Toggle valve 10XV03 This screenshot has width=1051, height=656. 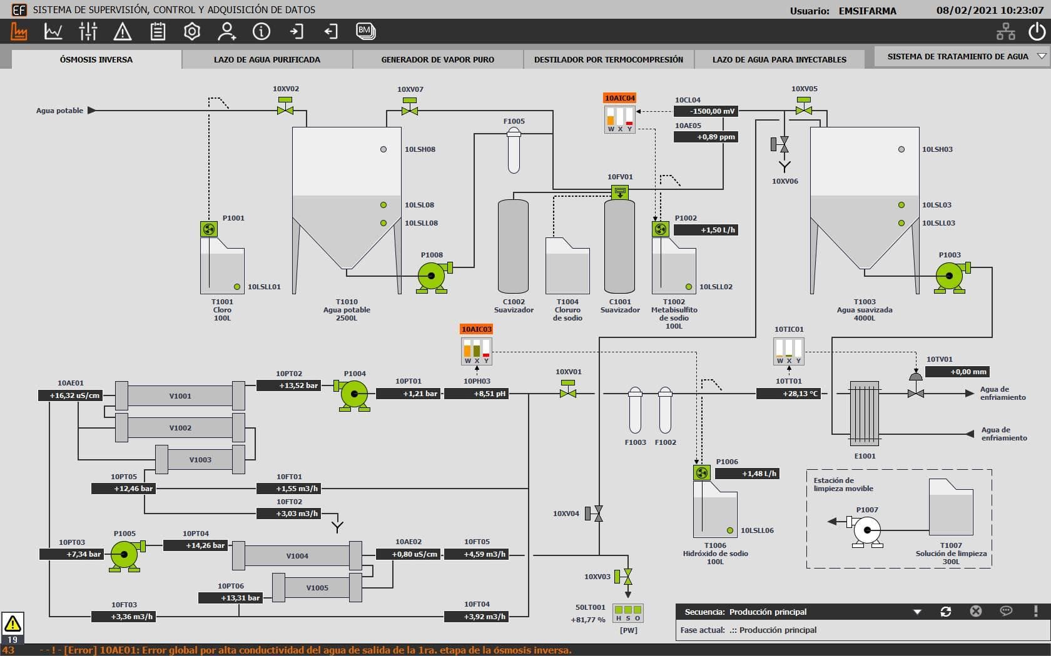pyautogui.click(x=624, y=577)
